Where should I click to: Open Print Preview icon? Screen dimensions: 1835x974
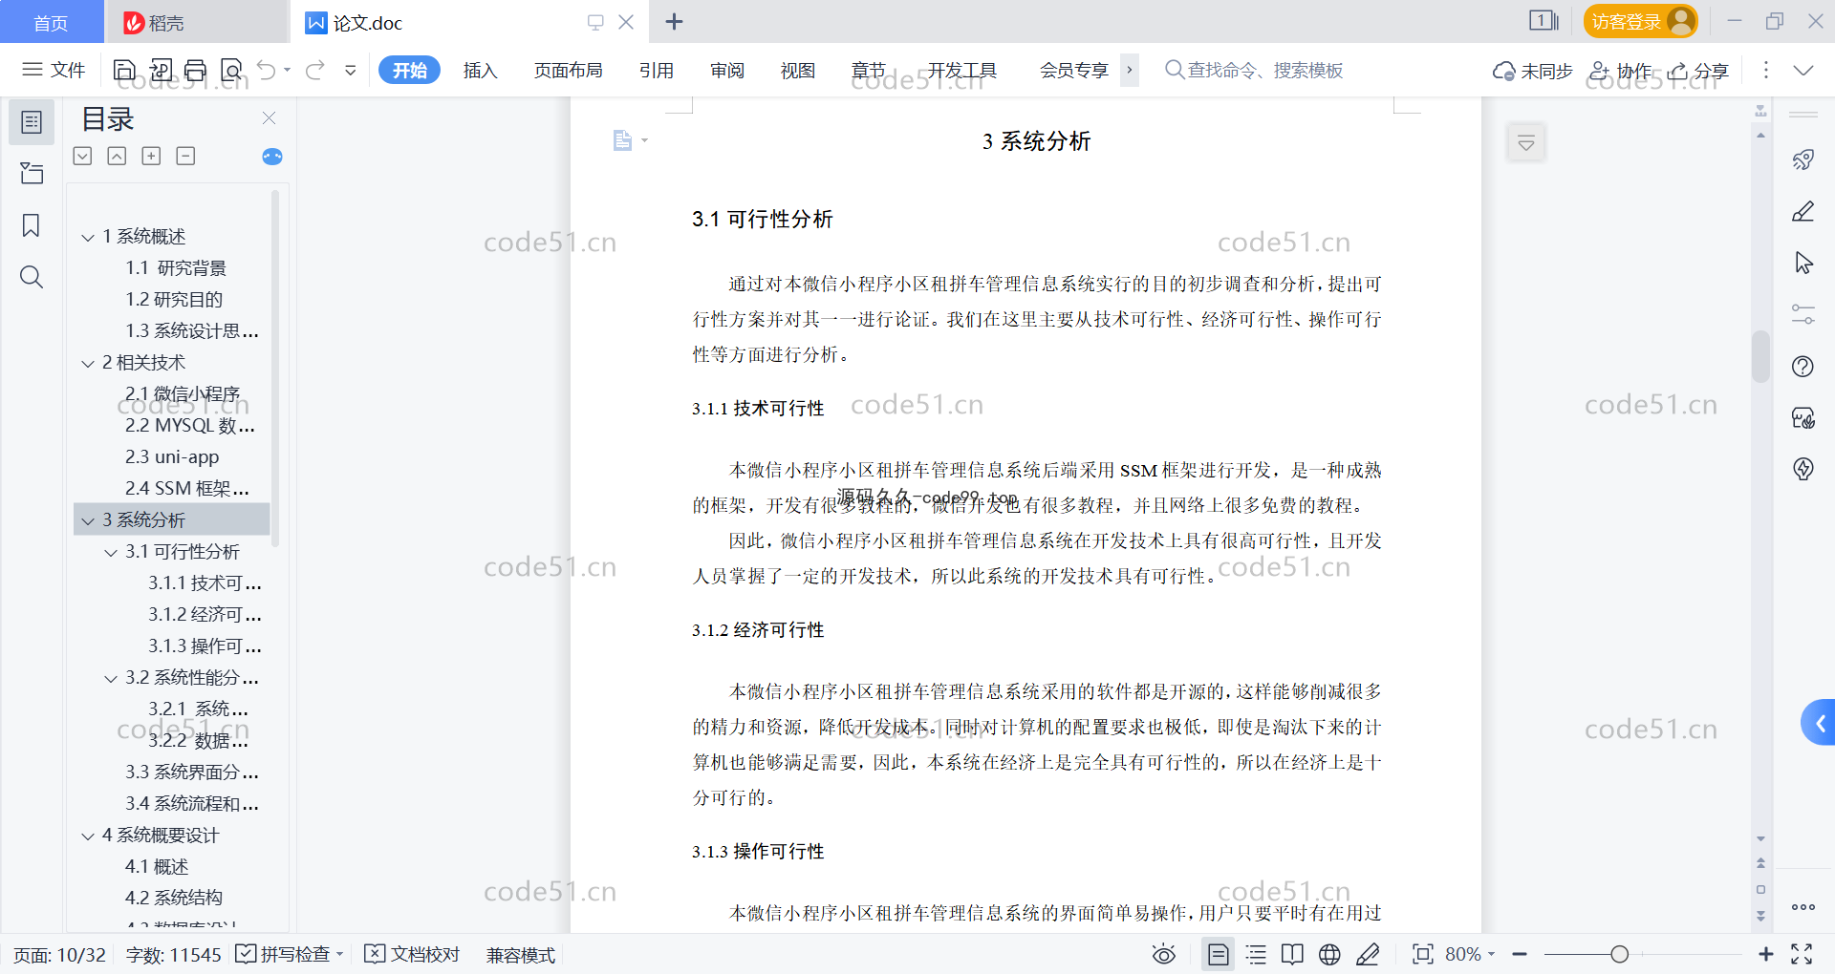231,70
